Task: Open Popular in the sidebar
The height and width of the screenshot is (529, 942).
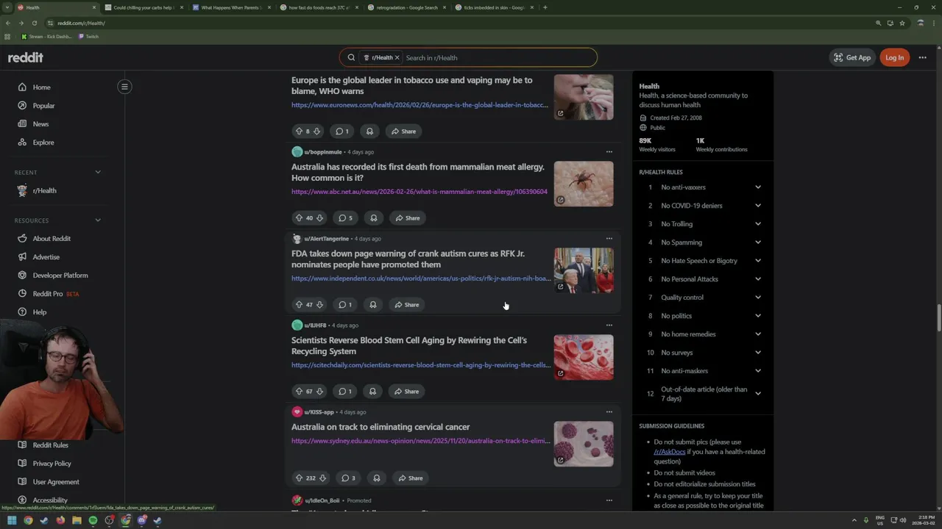Action: tap(43, 106)
